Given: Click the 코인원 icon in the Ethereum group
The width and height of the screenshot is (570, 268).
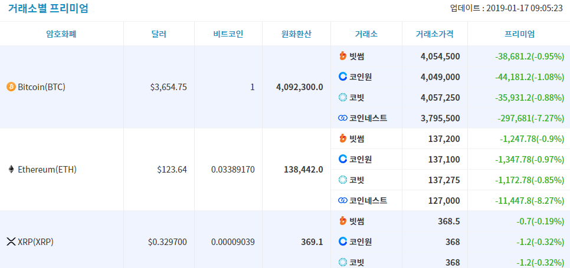Looking at the screenshot, I should (342, 159).
